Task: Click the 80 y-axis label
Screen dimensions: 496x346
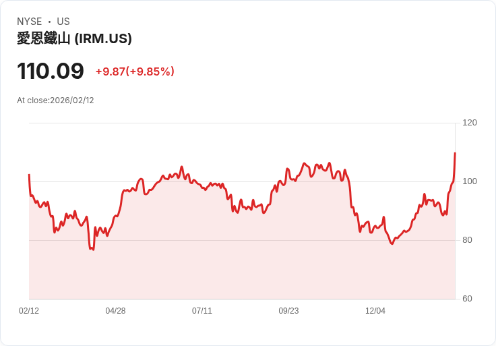Action: tap(467, 240)
